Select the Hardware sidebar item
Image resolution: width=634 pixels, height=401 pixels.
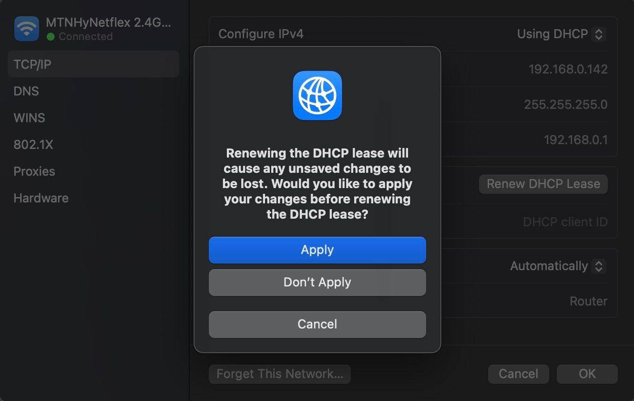point(41,198)
